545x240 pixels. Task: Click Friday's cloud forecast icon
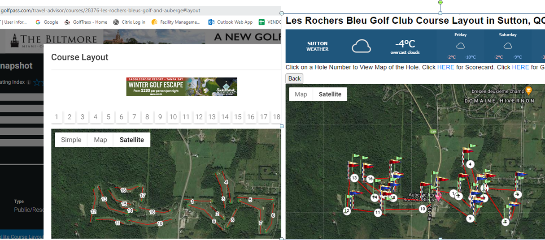460,46
